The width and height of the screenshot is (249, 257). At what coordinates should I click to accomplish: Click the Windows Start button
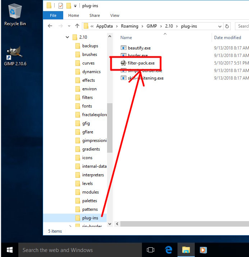pyautogui.click(x=10, y=250)
